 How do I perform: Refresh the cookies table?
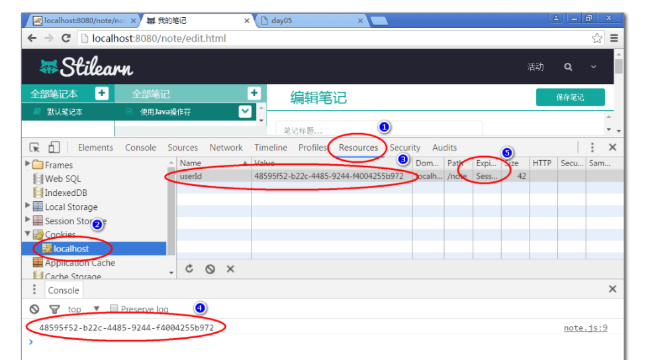click(189, 269)
